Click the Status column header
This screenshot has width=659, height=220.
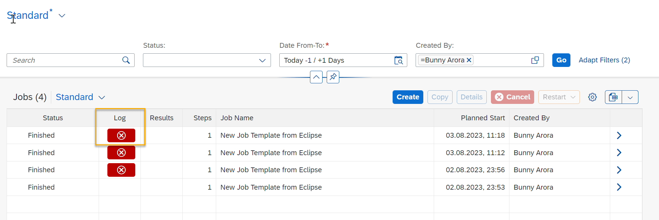pos(53,118)
